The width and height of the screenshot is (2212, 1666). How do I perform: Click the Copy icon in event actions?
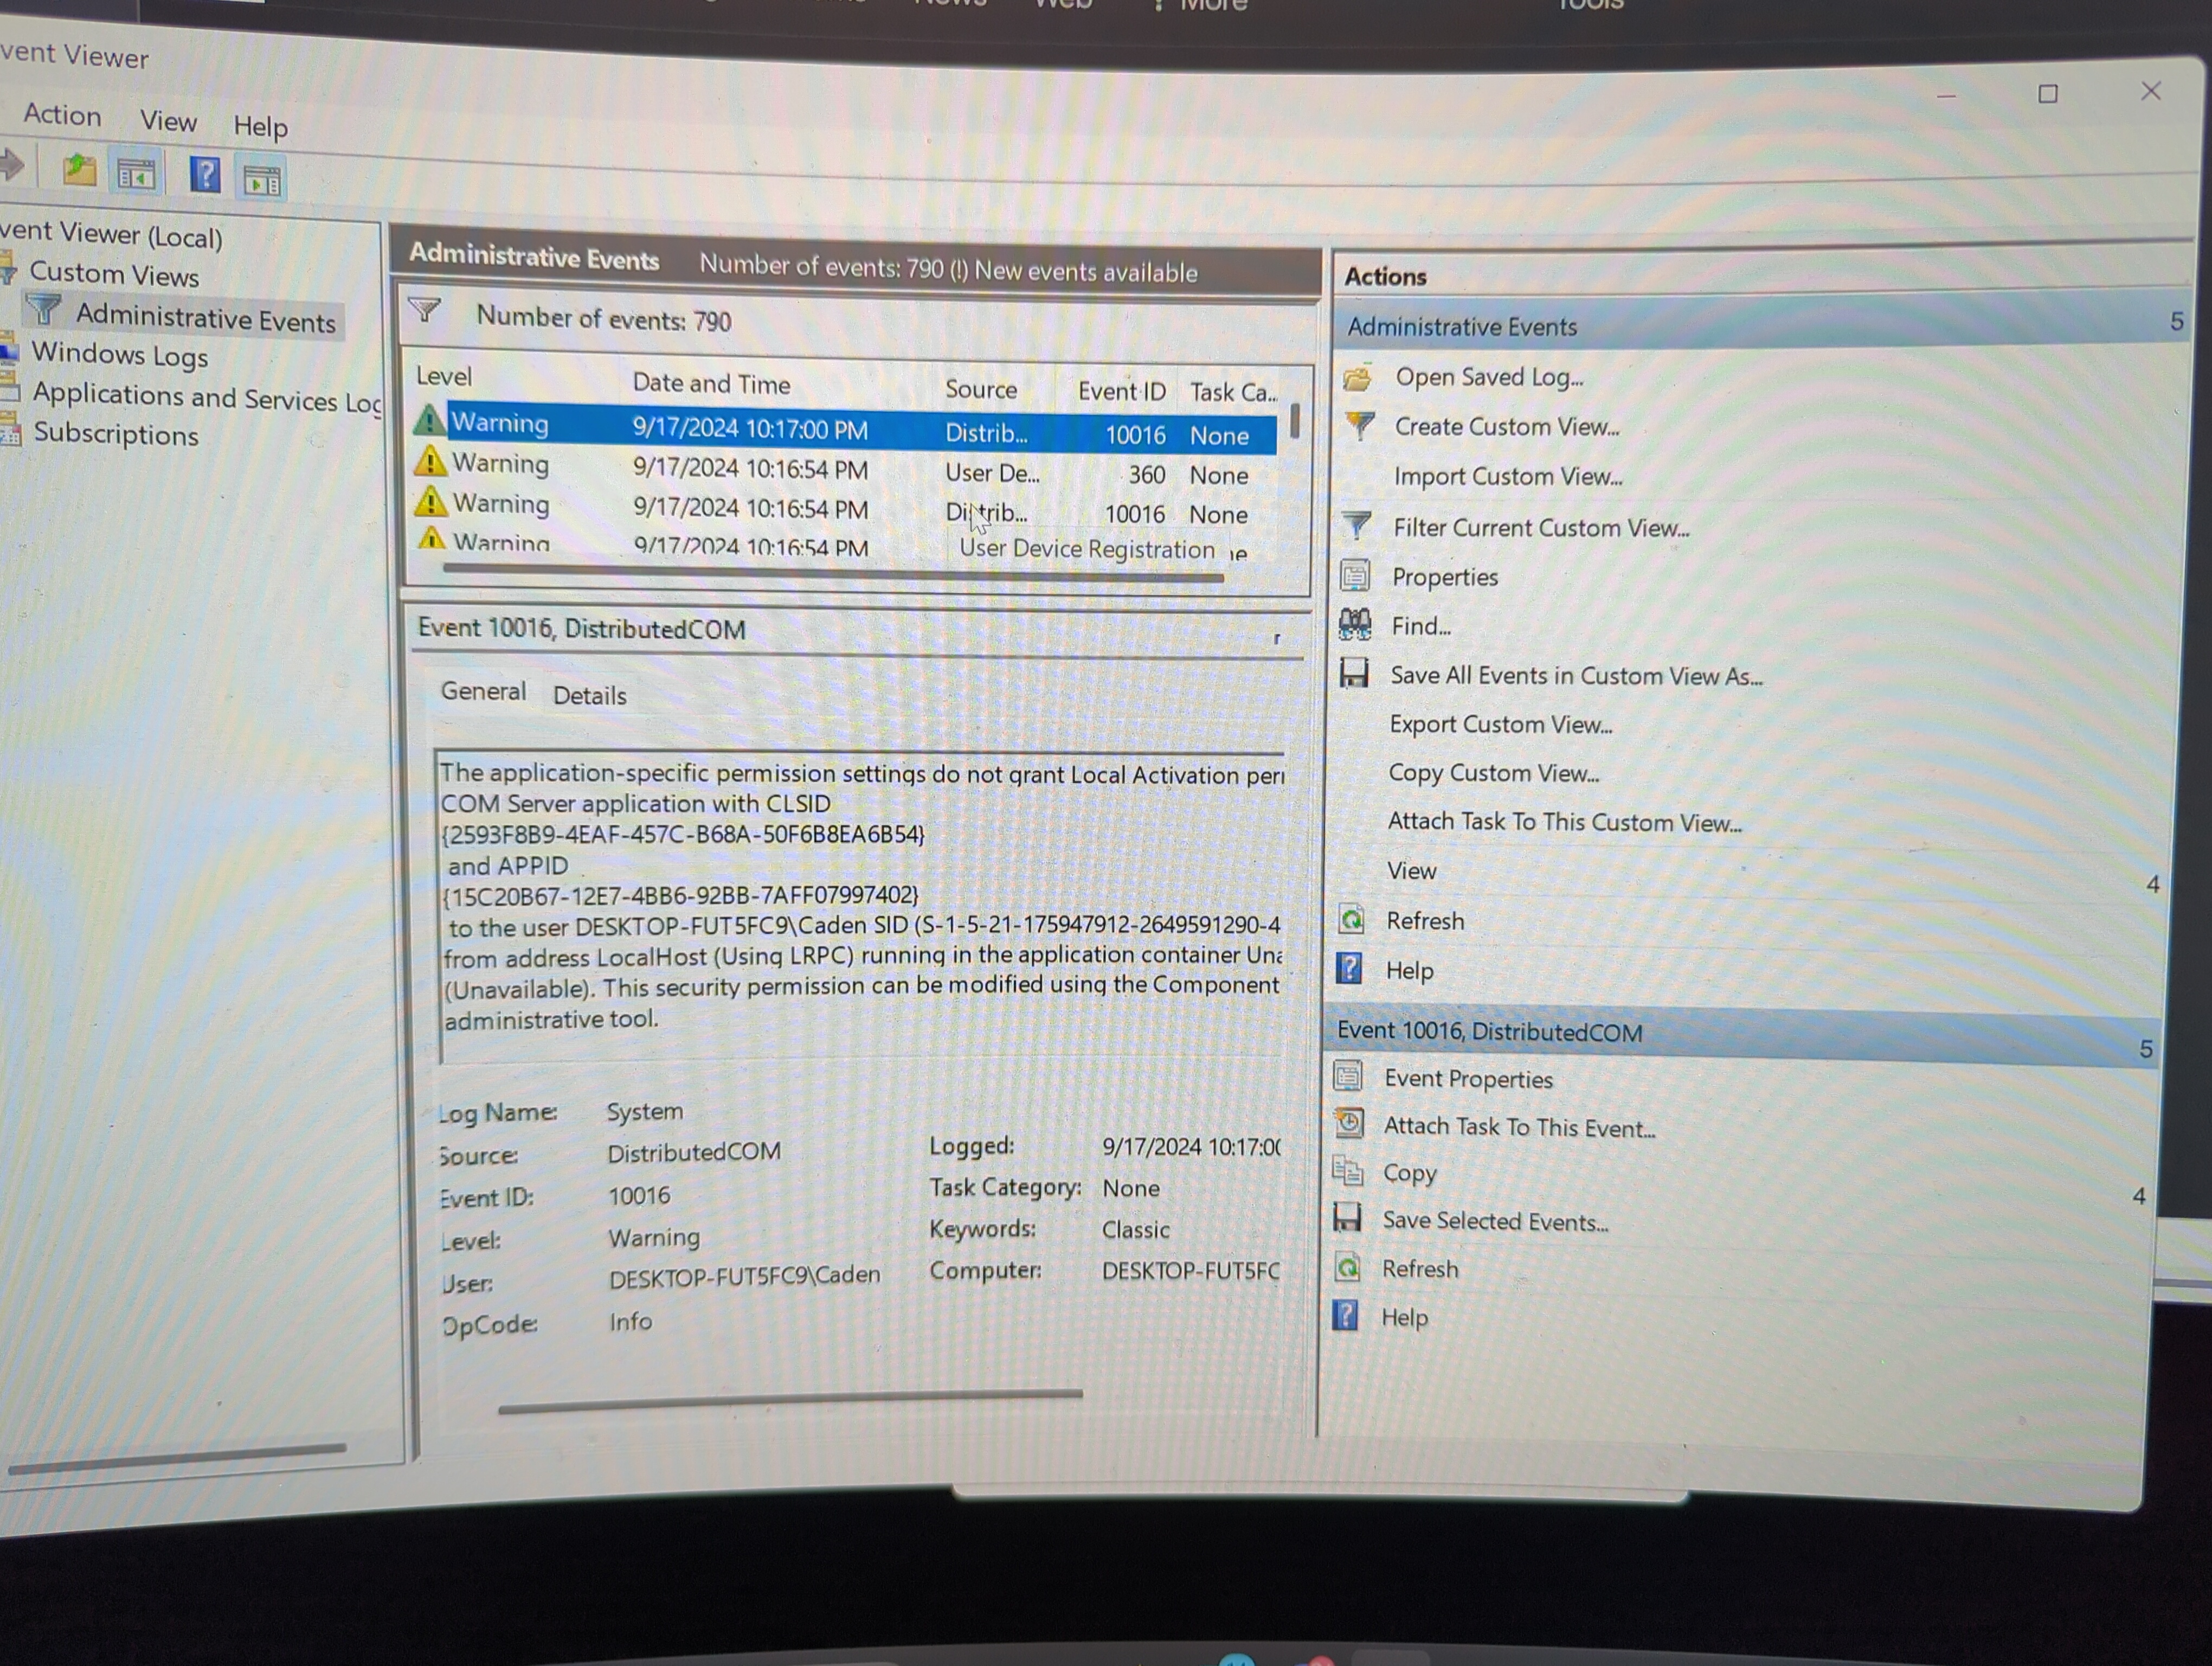click(x=1348, y=1170)
